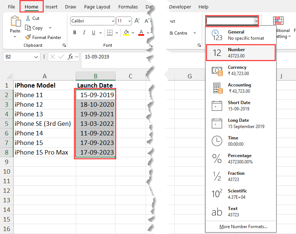Open the Page Layout tab
296x234 pixels.
point(97,7)
